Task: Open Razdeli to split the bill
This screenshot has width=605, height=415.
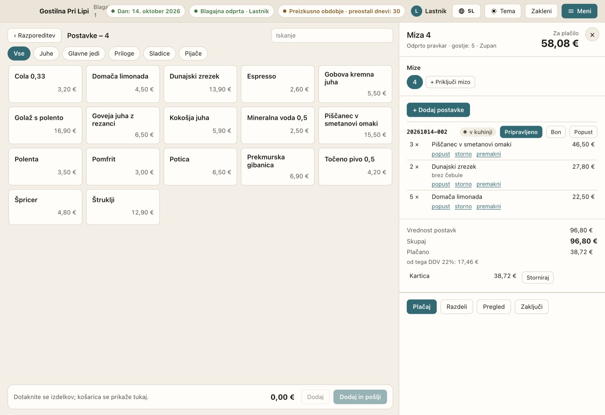Action: coord(456,307)
